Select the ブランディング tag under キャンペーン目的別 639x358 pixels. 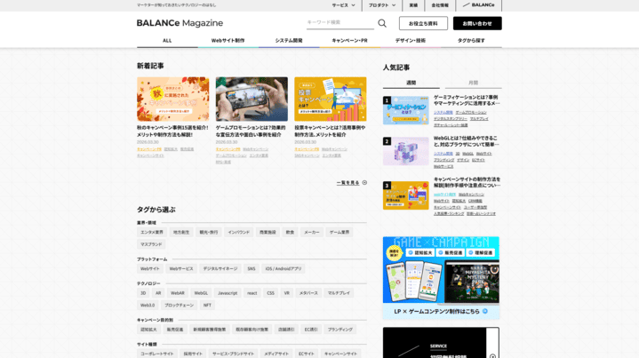click(x=340, y=330)
